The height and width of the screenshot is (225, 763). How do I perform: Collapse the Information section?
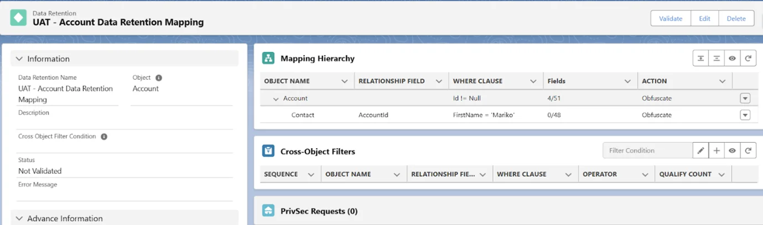point(19,59)
